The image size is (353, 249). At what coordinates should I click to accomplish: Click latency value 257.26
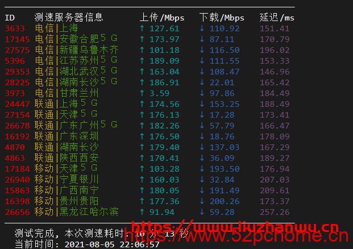pos(275,212)
